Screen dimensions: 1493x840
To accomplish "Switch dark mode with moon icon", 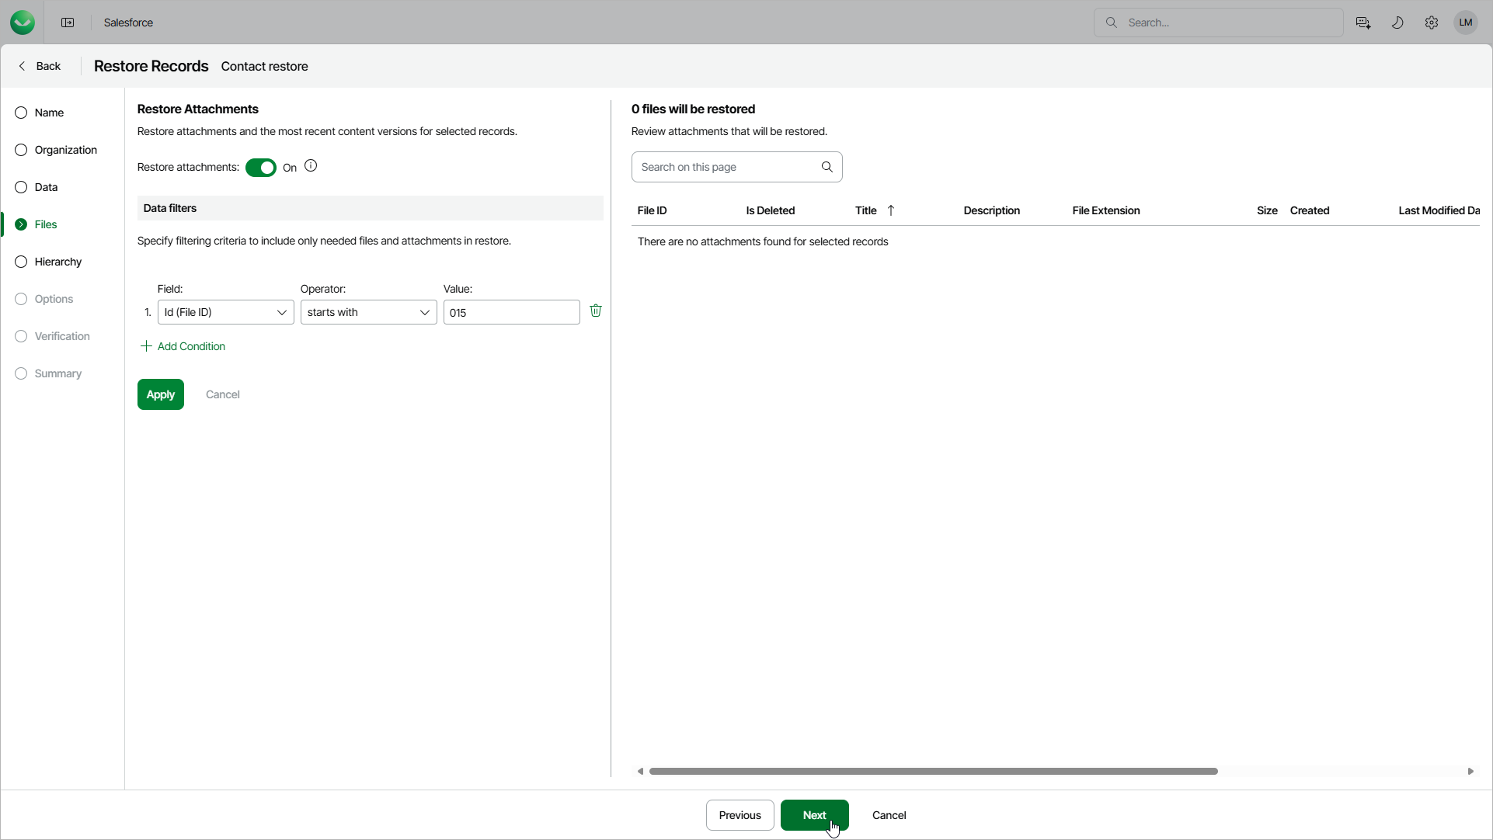I will coord(1397,23).
